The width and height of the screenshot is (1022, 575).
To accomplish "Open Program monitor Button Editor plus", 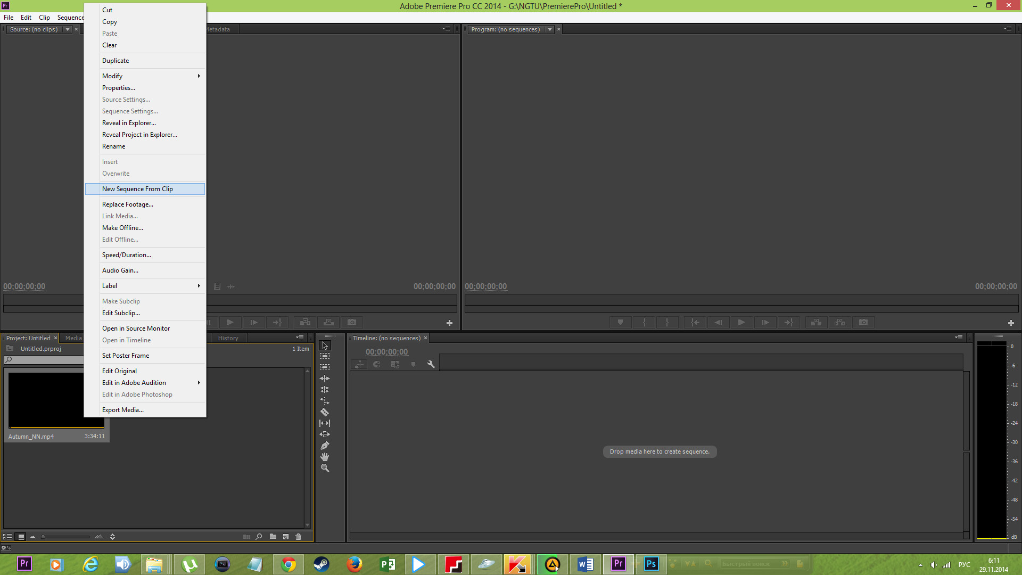I will point(1011,323).
